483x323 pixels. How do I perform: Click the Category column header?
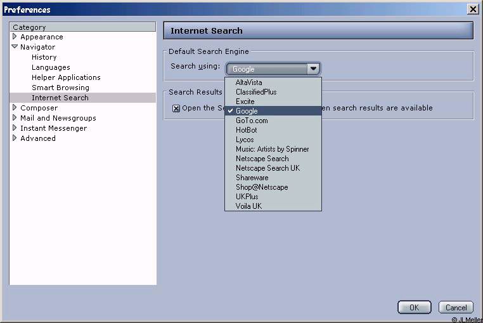[82, 27]
